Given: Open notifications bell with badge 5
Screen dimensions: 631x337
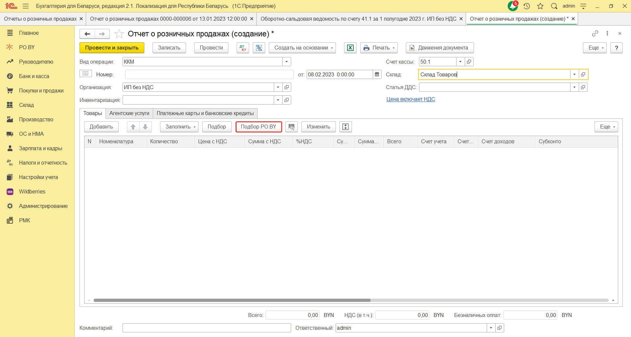Looking at the screenshot, I should tap(513, 6).
